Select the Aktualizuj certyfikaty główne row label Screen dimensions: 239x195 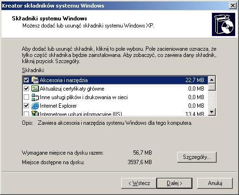[72, 89]
